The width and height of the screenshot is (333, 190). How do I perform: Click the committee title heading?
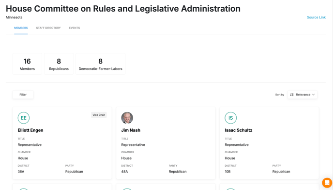(123, 9)
